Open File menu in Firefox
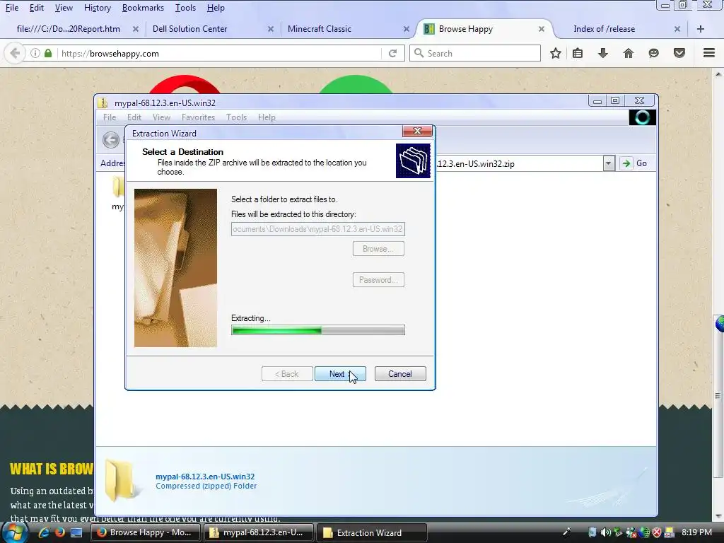Viewport: 724px width, 543px height. [x=12, y=8]
